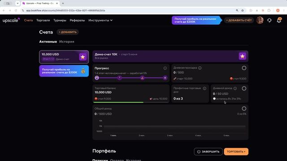Open the notifications bell
The image size is (287, 161).
(x=279, y=20)
